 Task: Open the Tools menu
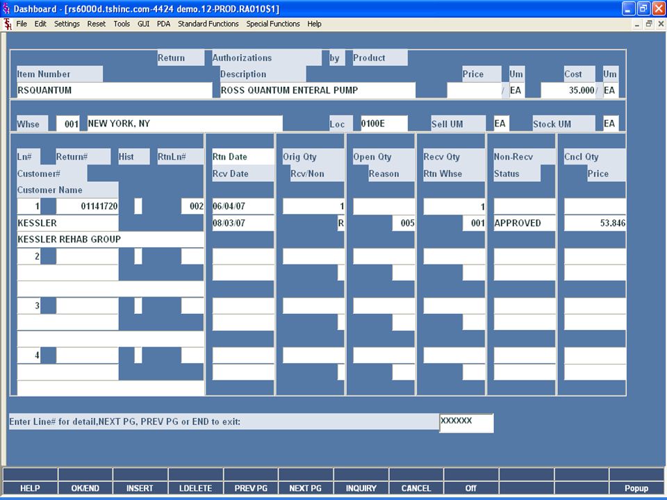(121, 24)
